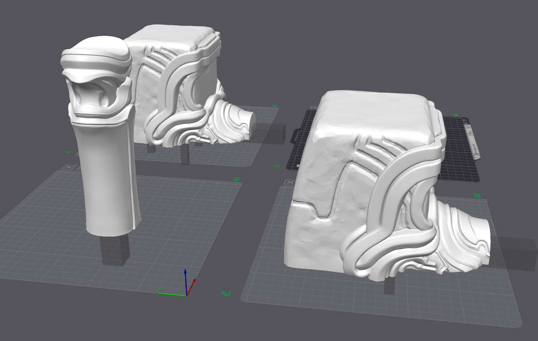Viewport: 538px width, 341px height.
Task: Select the carved block model on the back-left plate
Action: click(174, 87)
